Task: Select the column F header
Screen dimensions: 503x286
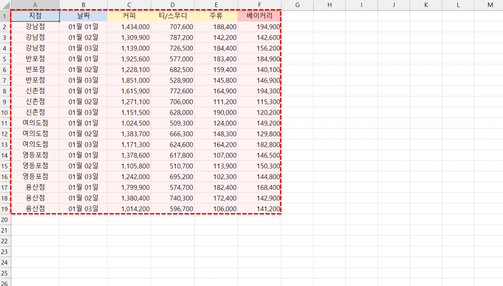Action: point(259,5)
